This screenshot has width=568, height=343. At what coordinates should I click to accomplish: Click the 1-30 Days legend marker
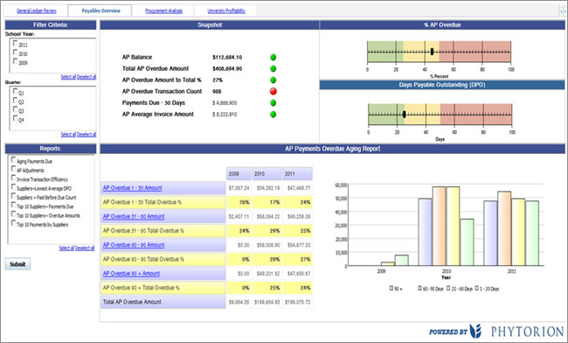pyautogui.click(x=477, y=288)
